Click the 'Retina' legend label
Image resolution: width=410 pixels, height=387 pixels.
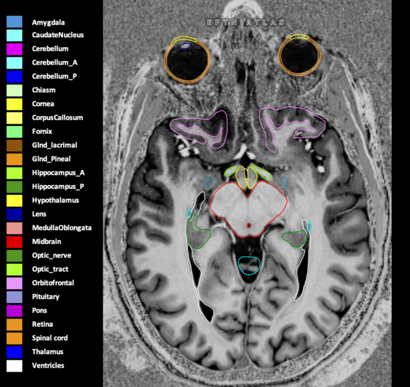(x=42, y=324)
